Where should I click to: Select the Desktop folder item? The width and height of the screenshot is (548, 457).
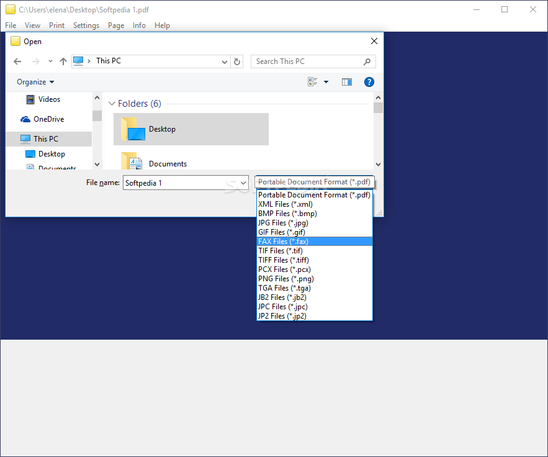point(191,129)
